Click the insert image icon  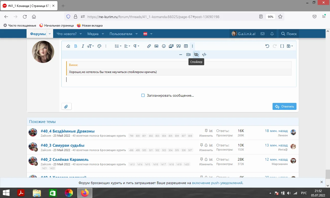coord(156,46)
